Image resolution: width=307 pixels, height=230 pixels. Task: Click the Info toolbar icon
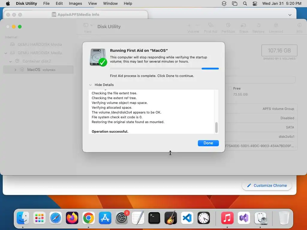[x=300, y=25]
